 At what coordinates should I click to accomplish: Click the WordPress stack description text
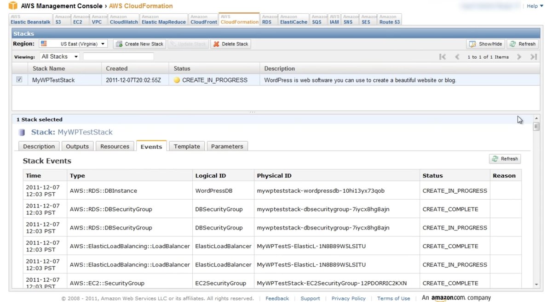coord(360,80)
